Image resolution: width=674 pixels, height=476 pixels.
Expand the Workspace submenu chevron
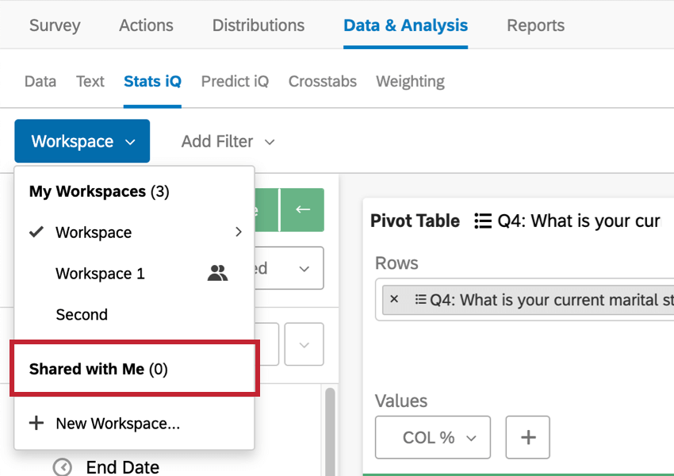click(237, 232)
